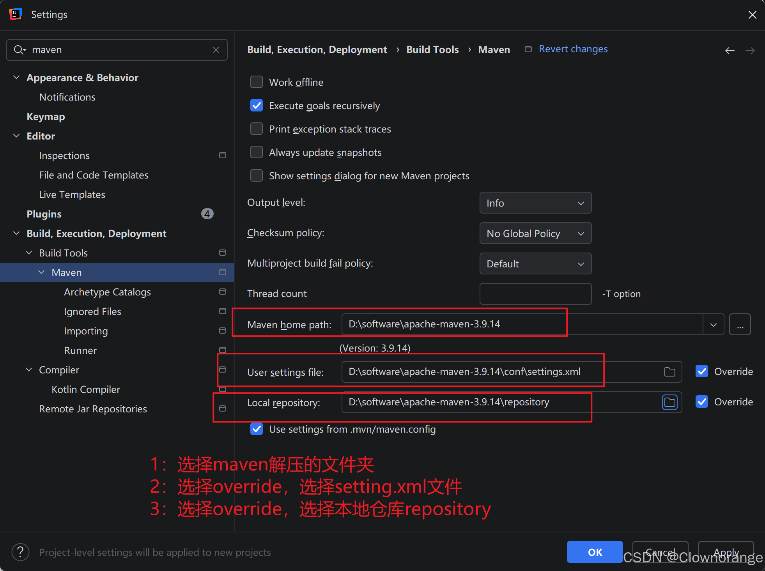Click the folder icon in Local repository field

[669, 402]
